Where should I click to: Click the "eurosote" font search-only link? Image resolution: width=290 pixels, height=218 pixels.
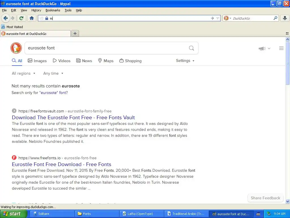pos(54,93)
